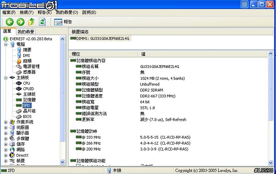276x174 pixels.
Task: Select the @ 200 MHz timing row
Action: [x=168, y=149]
